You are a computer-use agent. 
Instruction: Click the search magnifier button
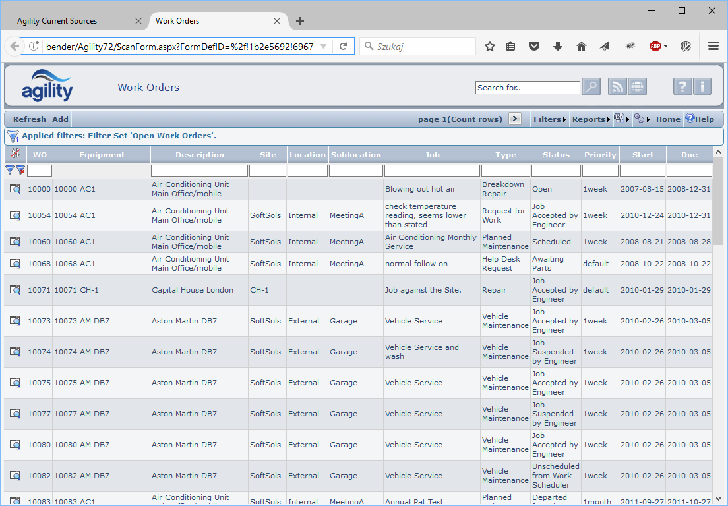[591, 87]
